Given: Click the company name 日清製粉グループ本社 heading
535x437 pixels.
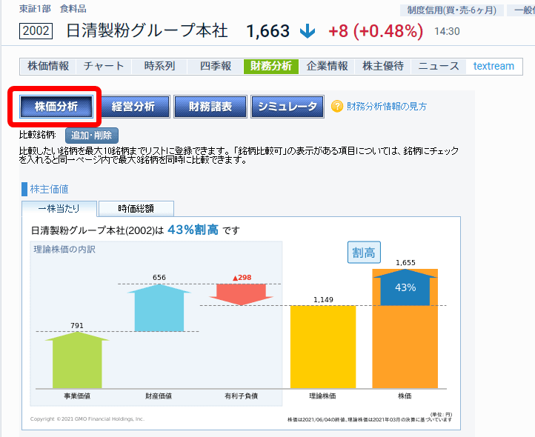Looking at the screenshot, I should click(147, 30).
